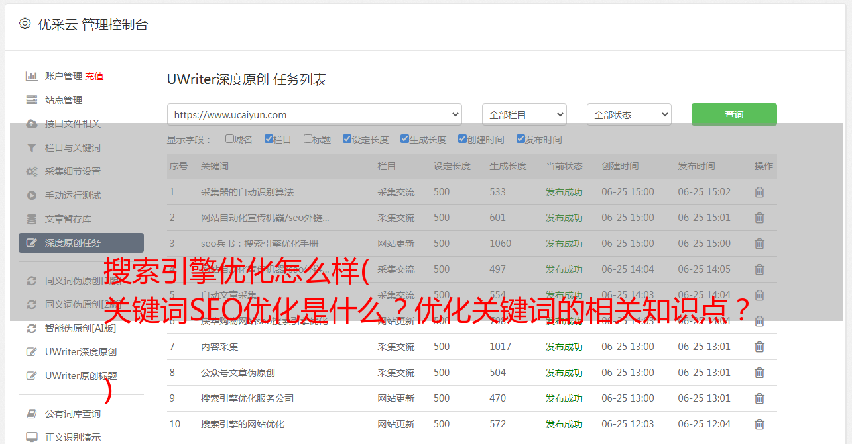
Task: Click the 序号 column header
Action: [x=178, y=166]
